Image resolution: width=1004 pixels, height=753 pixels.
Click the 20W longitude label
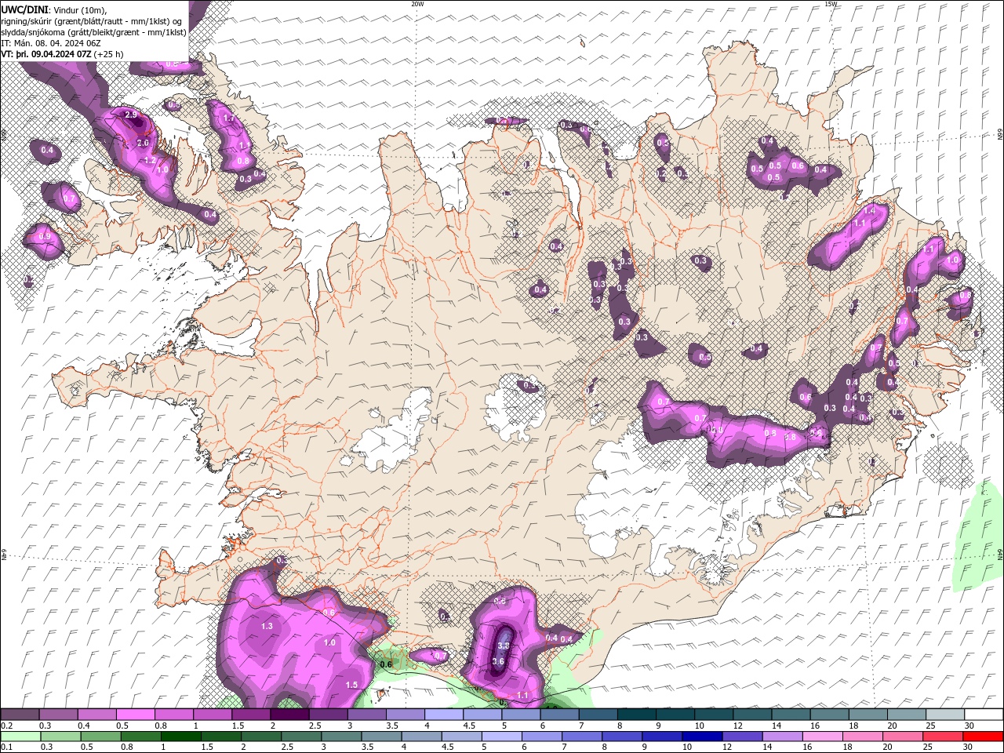(x=417, y=4)
